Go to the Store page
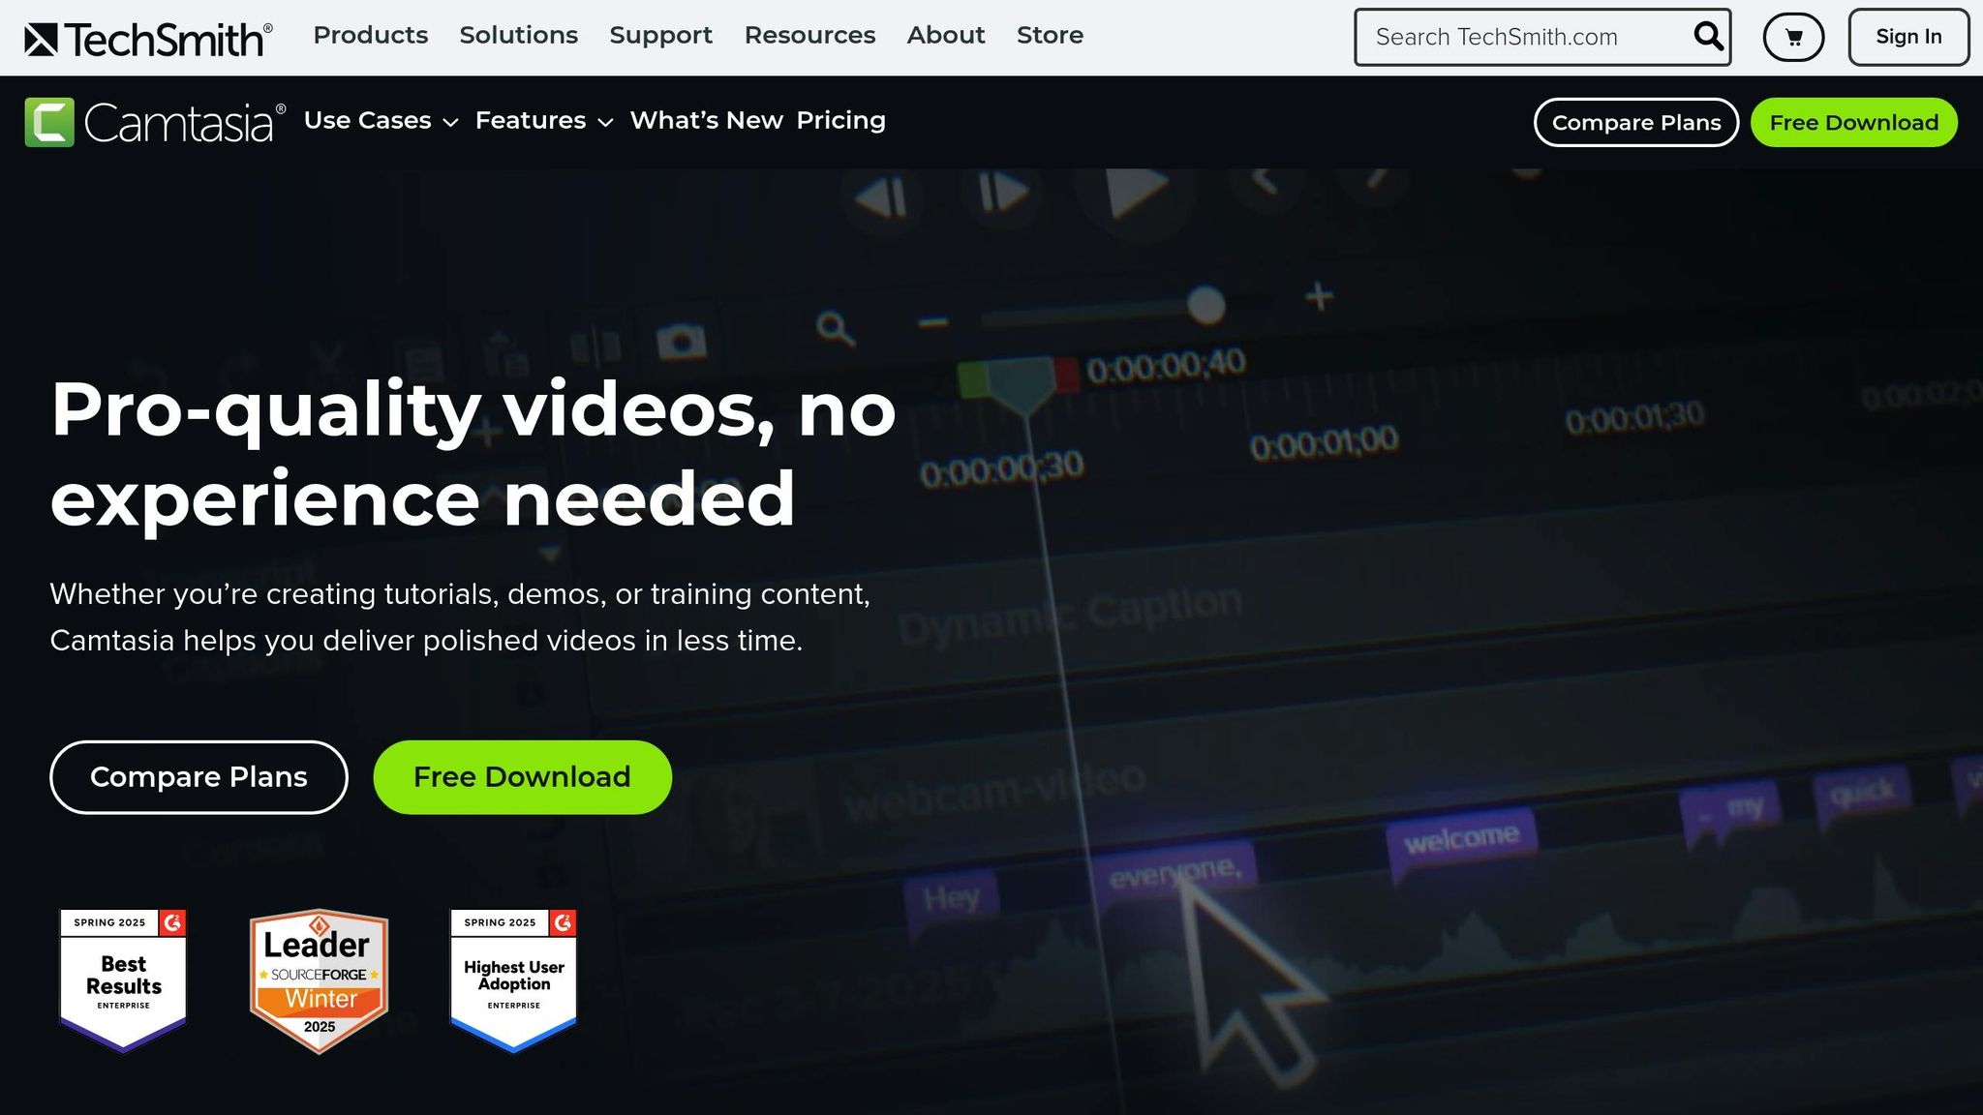This screenshot has height=1115, width=1983. [1050, 35]
